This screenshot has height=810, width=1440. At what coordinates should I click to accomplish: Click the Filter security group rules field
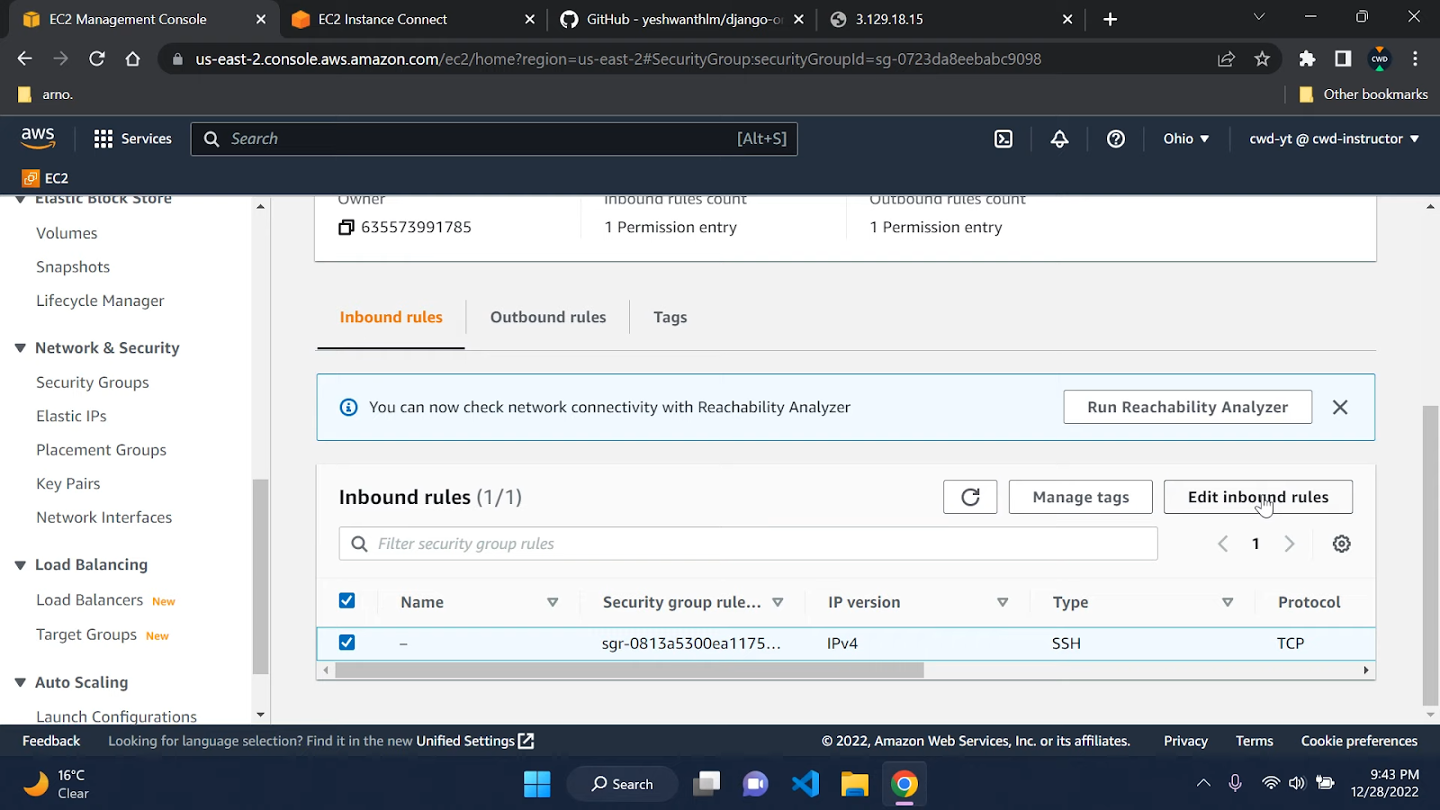(x=748, y=544)
